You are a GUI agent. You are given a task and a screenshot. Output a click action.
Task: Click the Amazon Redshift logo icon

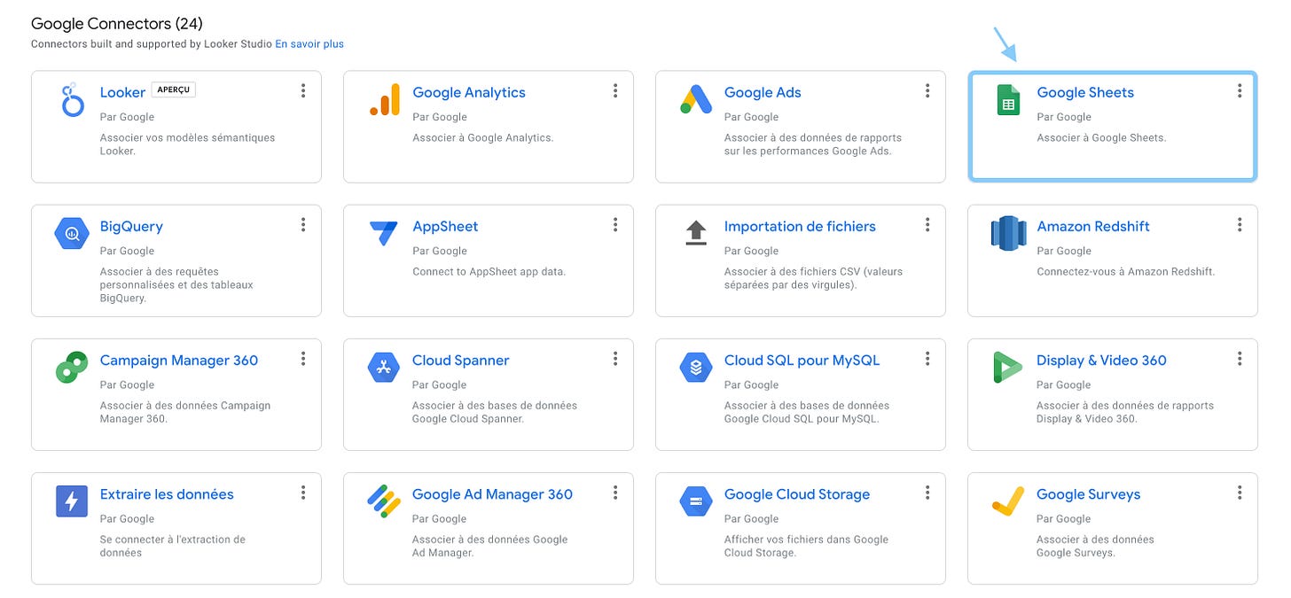click(1008, 234)
